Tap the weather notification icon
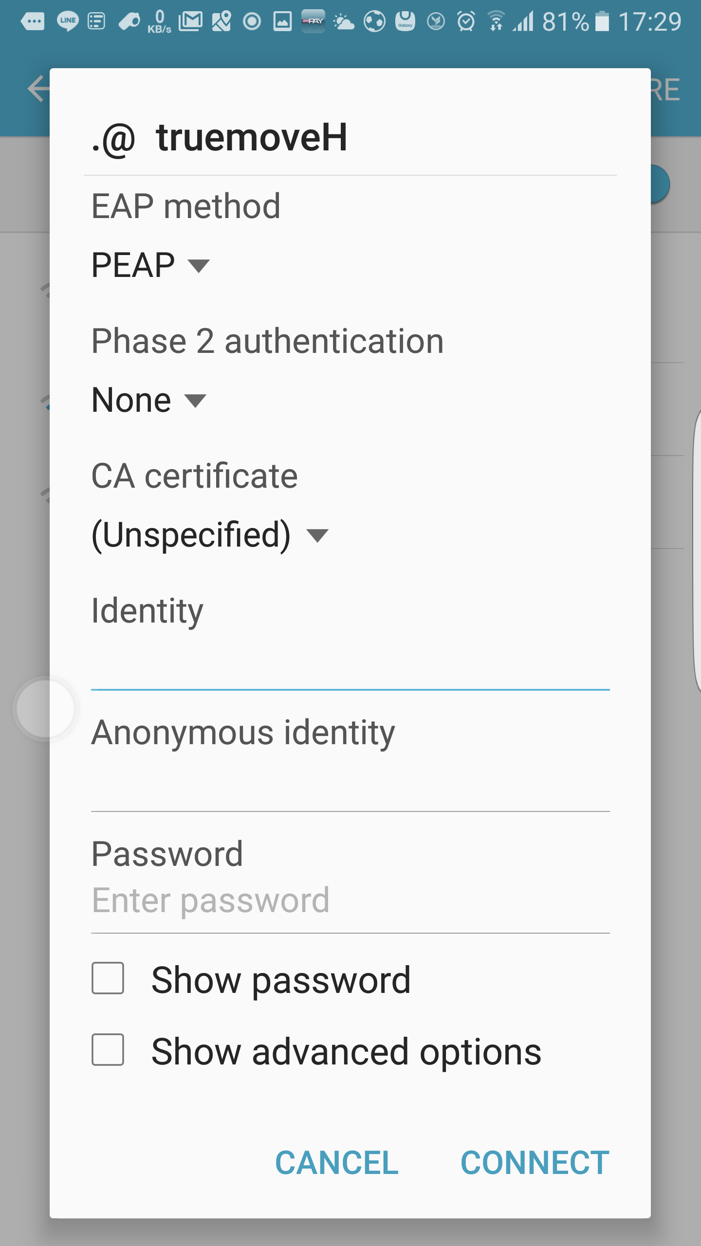The height and width of the screenshot is (1246, 701). click(344, 21)
